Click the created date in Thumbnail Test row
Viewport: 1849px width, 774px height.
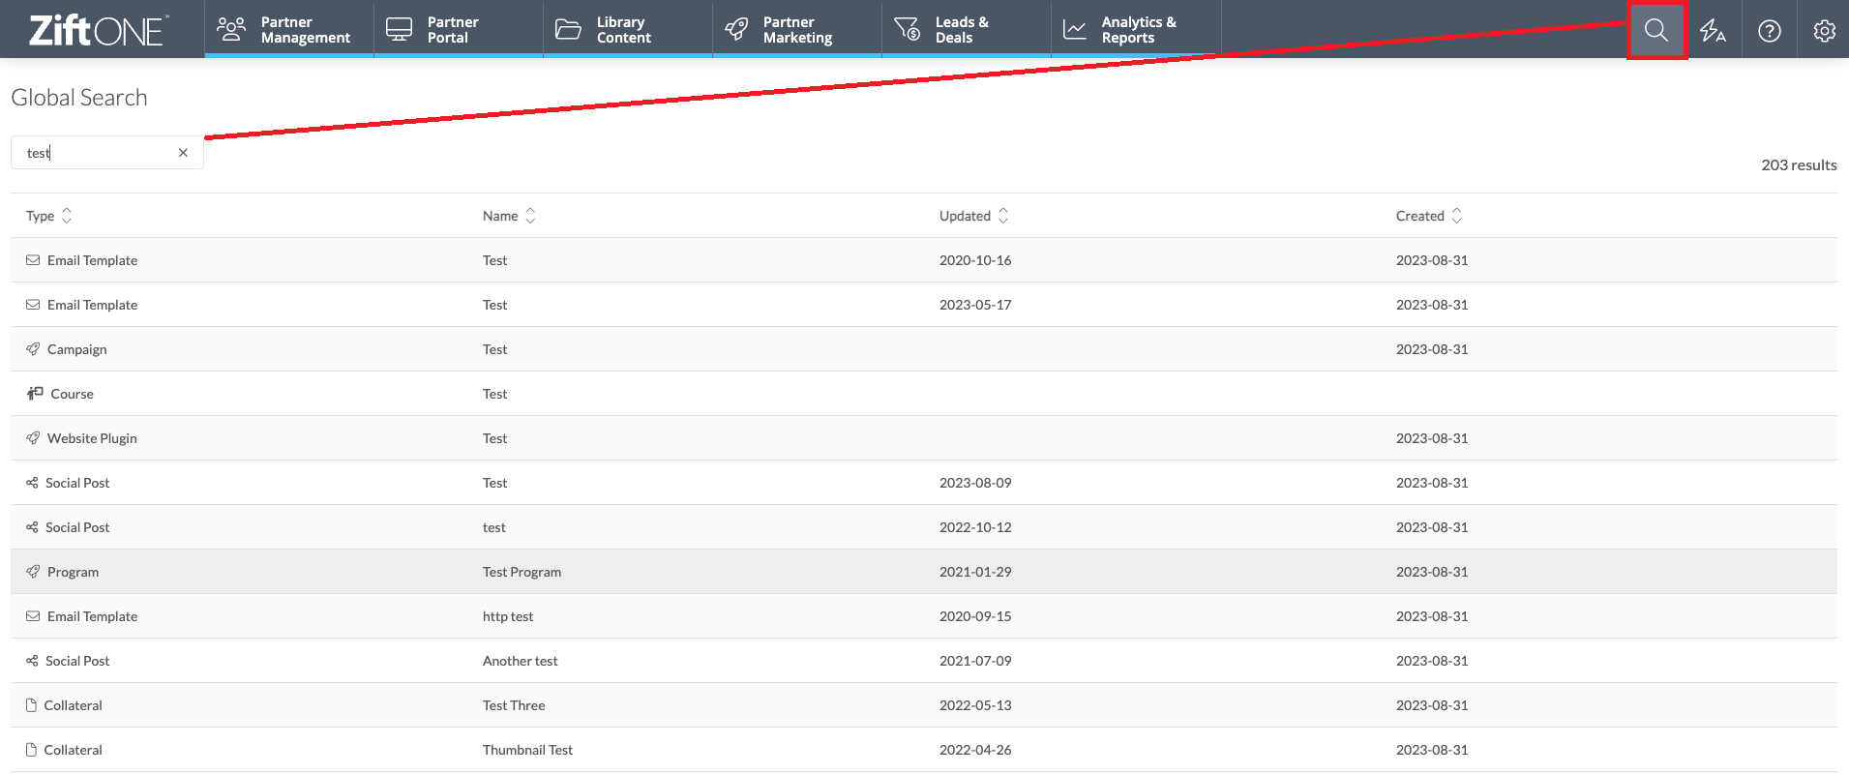[1432, 750]
